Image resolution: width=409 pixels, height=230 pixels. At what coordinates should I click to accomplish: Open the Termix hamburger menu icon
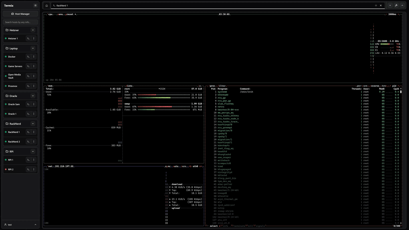tap(35, 5)
